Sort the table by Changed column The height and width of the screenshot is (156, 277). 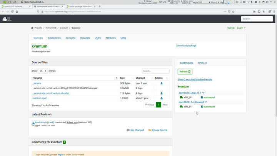144,78
